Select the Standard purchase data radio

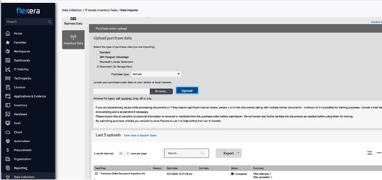coord(98,52)
